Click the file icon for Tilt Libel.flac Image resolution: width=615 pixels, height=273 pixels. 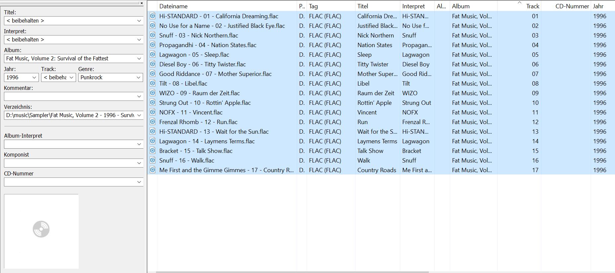(152, 83)
